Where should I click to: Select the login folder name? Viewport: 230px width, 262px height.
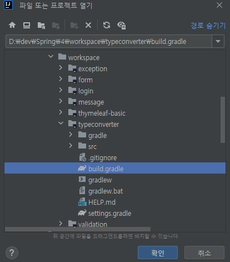click(86, 91)
